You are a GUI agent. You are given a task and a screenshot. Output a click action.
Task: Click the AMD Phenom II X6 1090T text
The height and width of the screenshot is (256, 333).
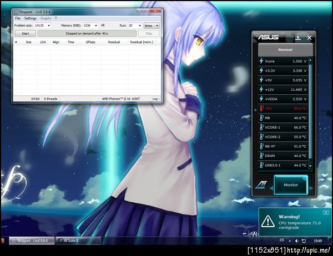(121, 99)
